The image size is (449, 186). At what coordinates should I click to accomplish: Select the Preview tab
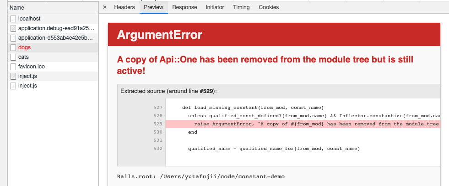pyautogui.click(x=153, y=7)
